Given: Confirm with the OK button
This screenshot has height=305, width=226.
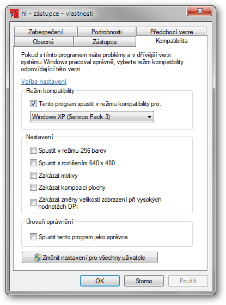Looking at the screenshot, I should coord(100,281).
